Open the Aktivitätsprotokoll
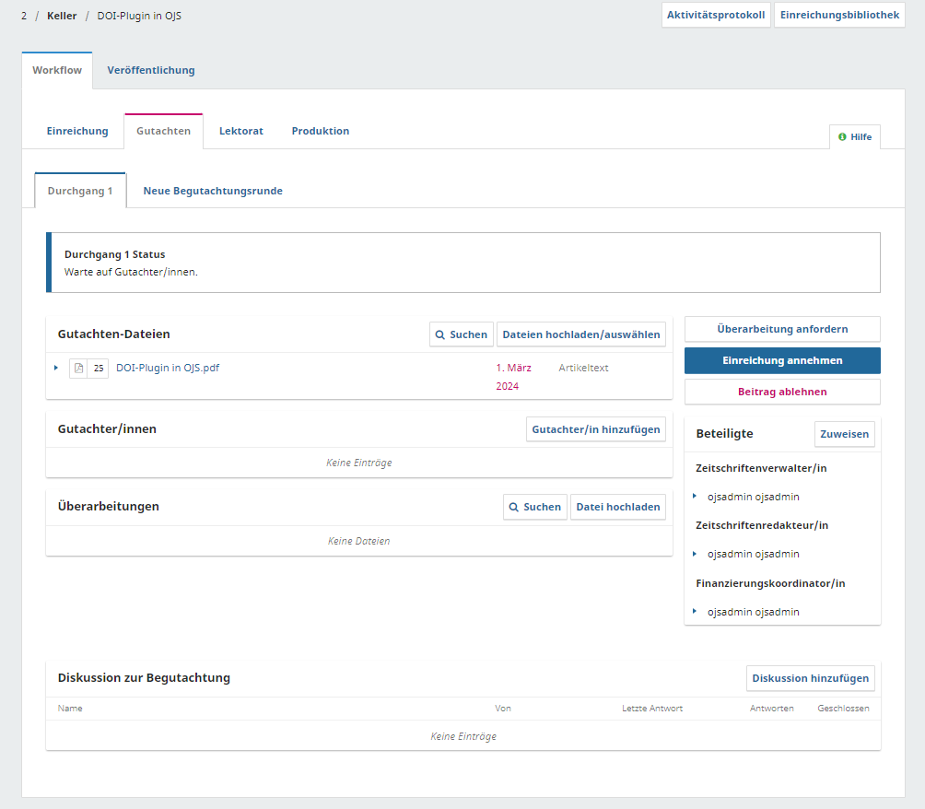The height and width of the screenshot is (809, 925). (x=716, y=15)
